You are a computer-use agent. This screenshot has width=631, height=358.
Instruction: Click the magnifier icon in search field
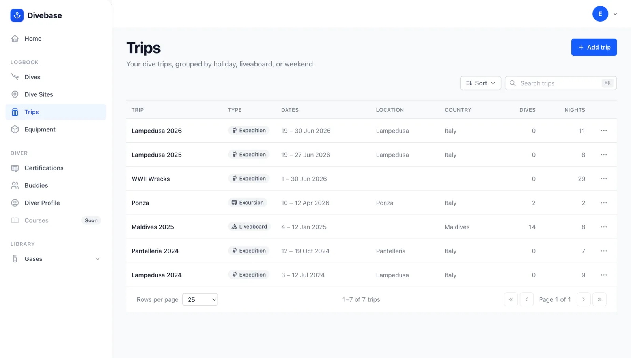pyautogui.click(x=513, y=83)
